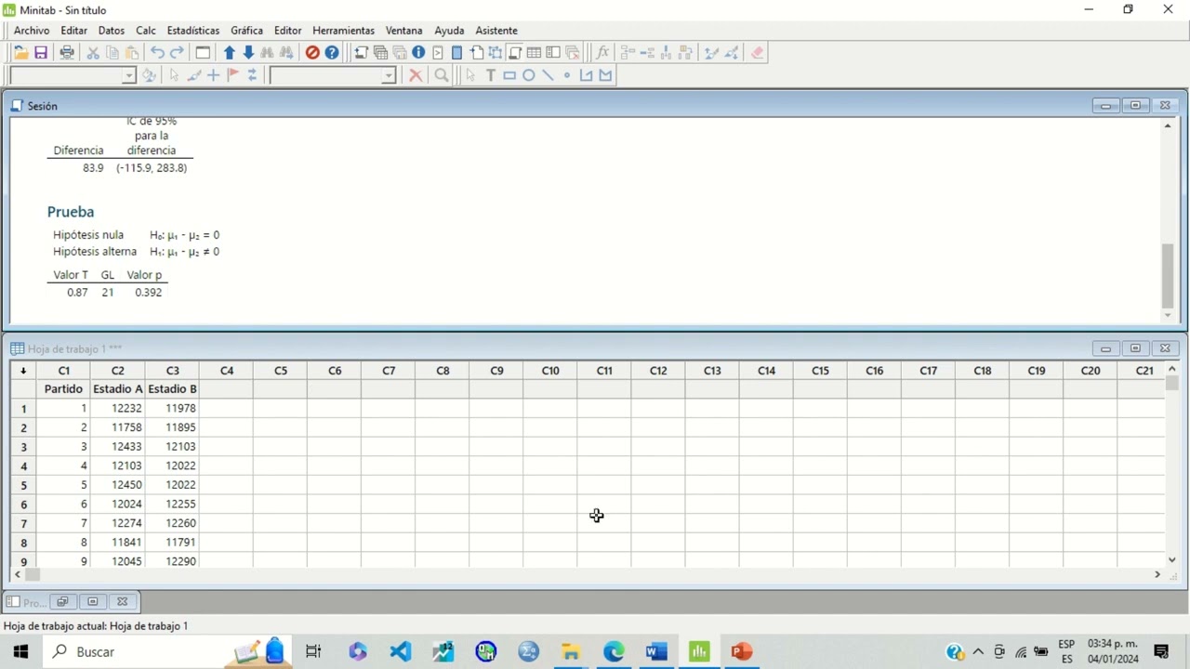Click the crosshair plus icon in second toolbar

pyautogui.click(x=213, y=75)
